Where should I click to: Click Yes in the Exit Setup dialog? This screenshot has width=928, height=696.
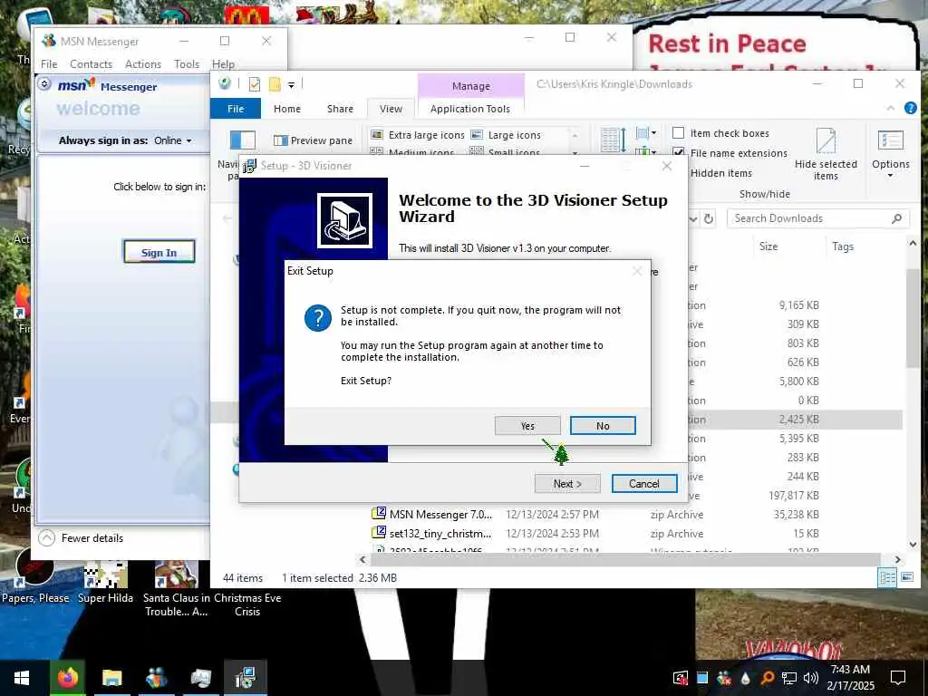(x=527, y=426)
